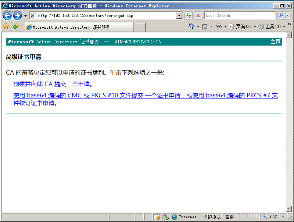The image size is (294, 222).
Task: Expand toolbar overflow chevron
Action: pyautogui.click(x=290, y=24)
